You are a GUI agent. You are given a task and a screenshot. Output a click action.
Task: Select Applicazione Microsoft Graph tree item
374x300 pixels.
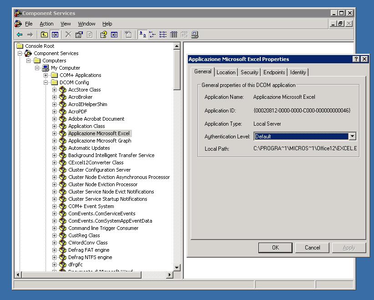pos(100,141)
